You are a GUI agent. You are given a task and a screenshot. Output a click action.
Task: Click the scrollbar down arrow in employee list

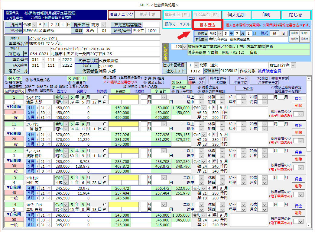[308, 225]
